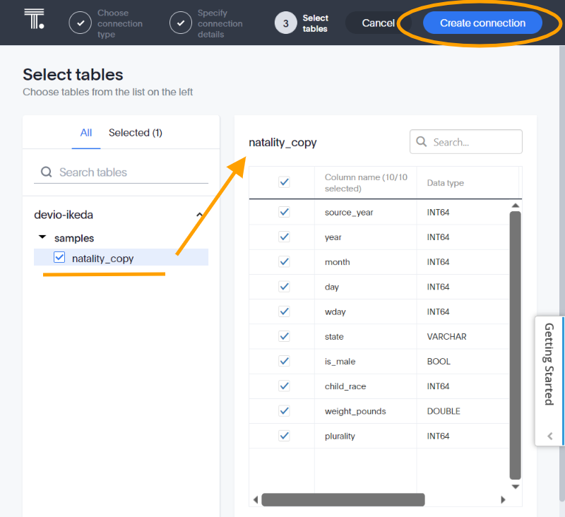
Task: Click the ThoughtSpot logo icon
Action: coord(34,19)
